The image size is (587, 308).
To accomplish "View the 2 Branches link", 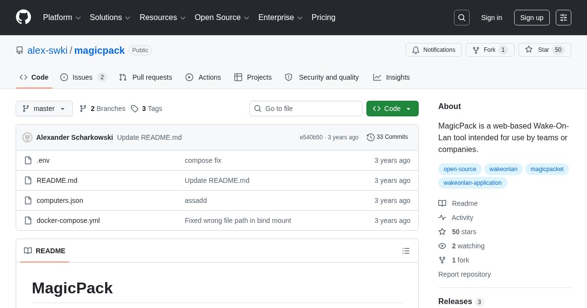I will 102,109.
